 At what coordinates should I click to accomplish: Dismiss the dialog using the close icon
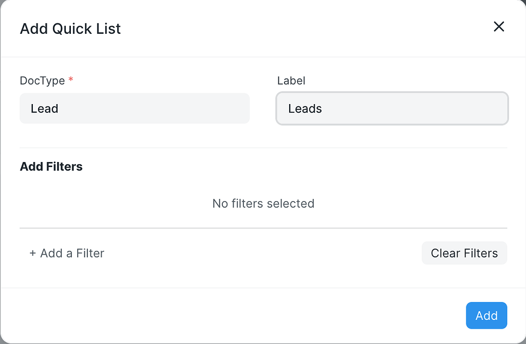(x=499, y=26)
